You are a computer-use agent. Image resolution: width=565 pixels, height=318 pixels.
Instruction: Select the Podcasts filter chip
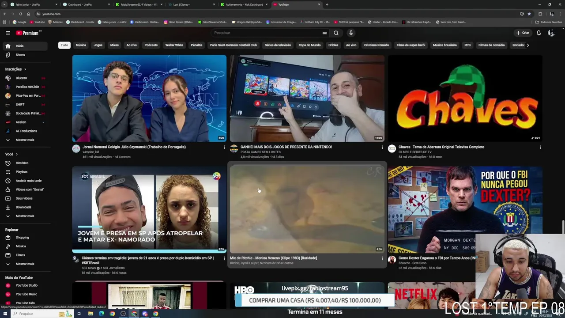tap(151, 45)
